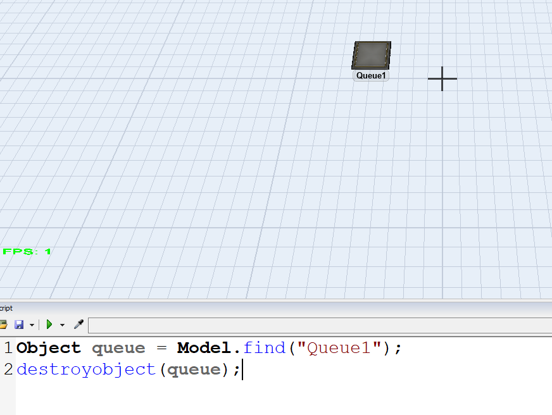Expand the dropdown arrow next to save
Image resolution: width=552 pixels, height=415 pixels.
tap(32, 325)
